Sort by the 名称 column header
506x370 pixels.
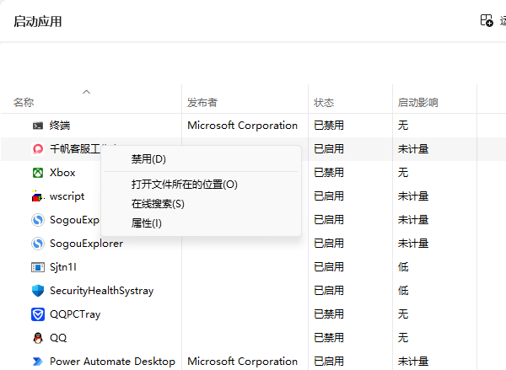tap(24, 103)
